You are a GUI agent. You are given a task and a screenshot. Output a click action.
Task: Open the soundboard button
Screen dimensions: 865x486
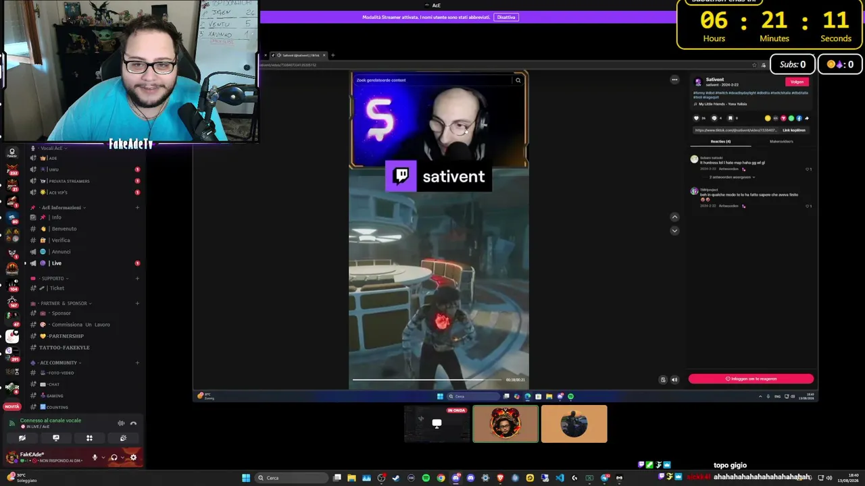123,438
